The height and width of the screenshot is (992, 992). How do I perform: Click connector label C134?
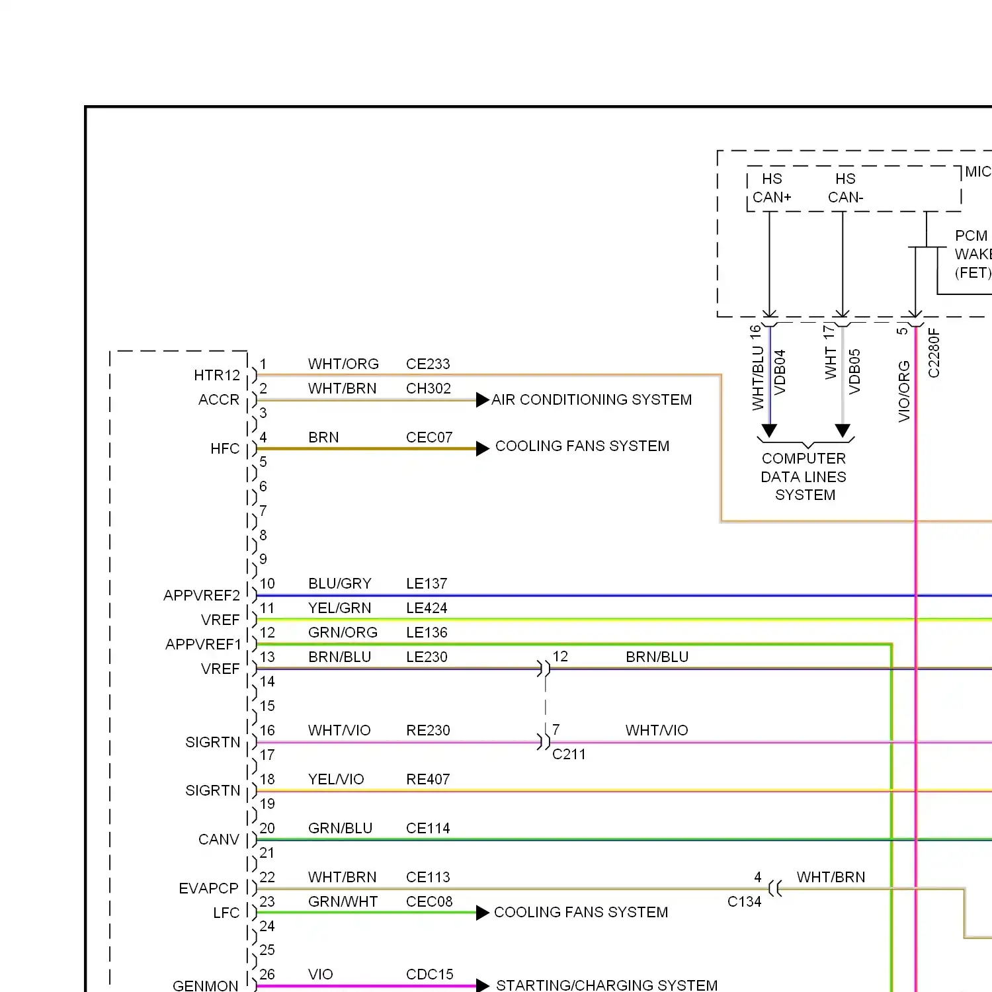[x=745, y=902]
